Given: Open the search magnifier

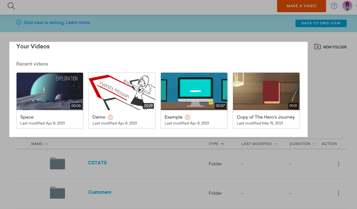Looking at the screenshot, I should pyautogui.click(x=11, y=6).
